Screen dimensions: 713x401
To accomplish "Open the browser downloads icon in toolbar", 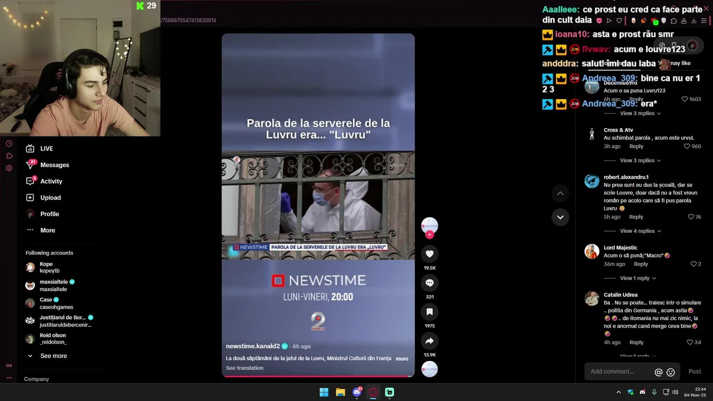I will (694, 21).
